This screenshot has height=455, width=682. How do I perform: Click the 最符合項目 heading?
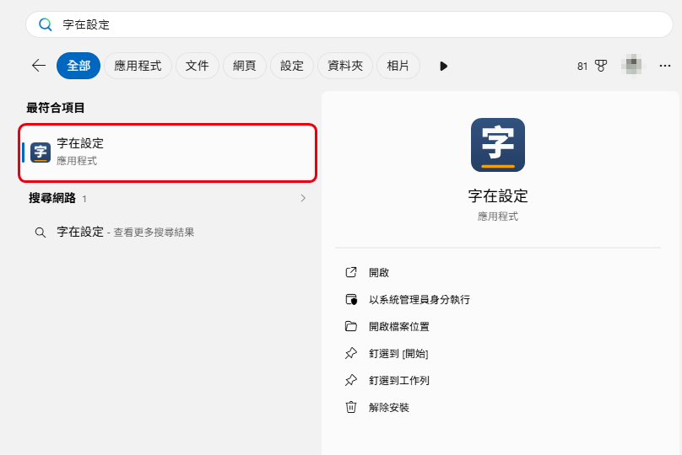tap(56, 108)
